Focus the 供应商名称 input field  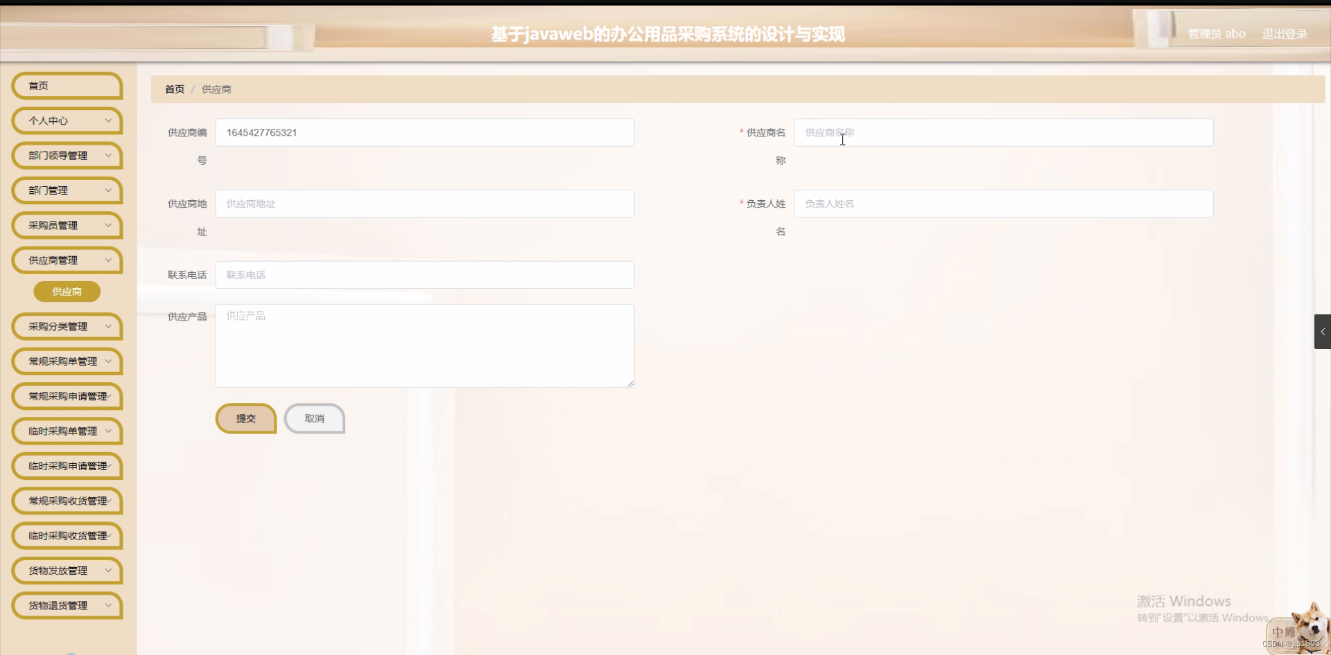click(1004, 132)
